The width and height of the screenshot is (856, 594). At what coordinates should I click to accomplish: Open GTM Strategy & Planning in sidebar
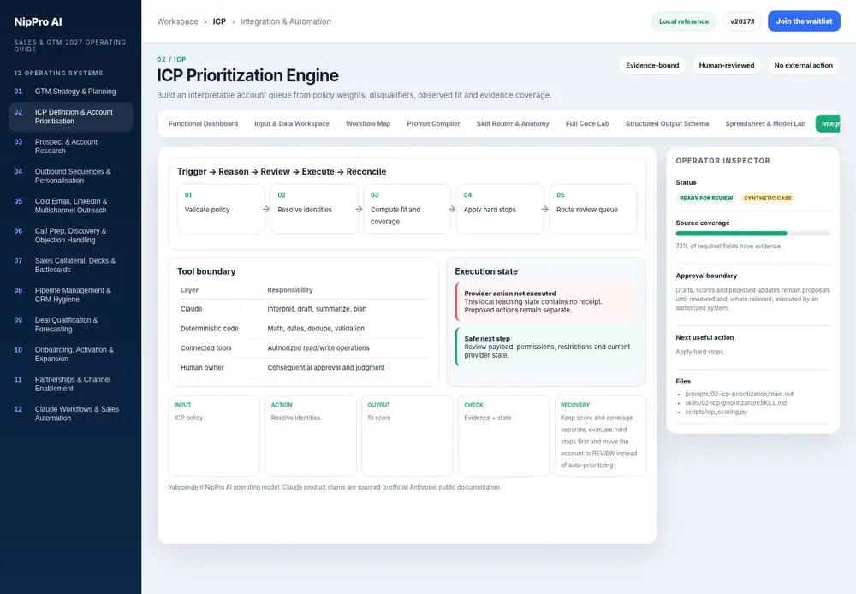click(x=70, y=92)
